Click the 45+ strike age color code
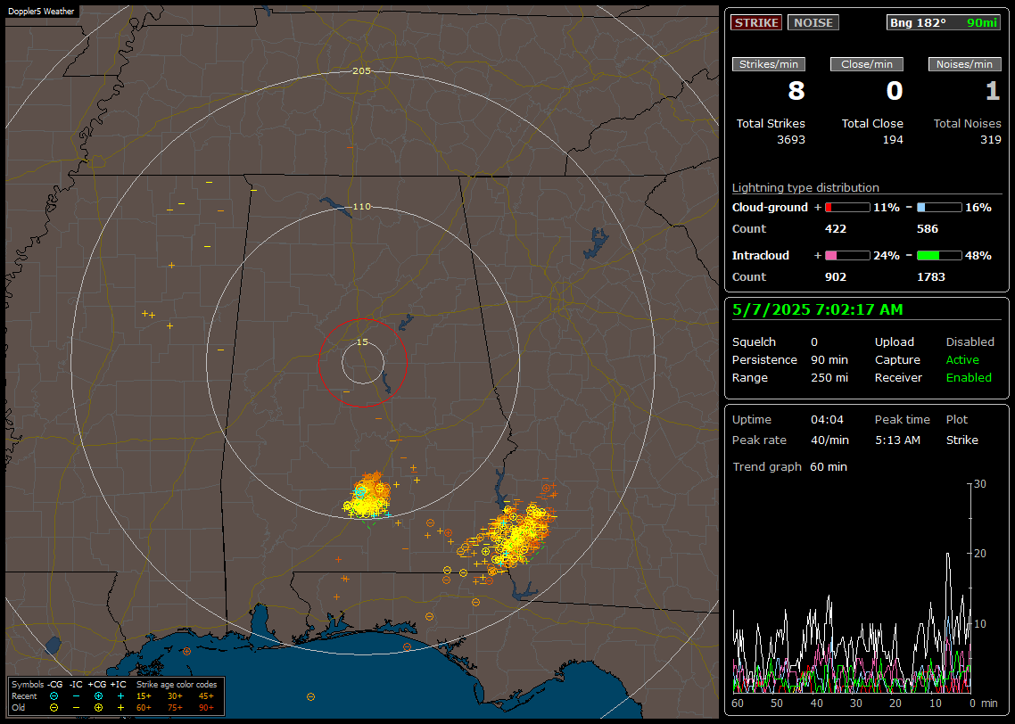 click(x=206, y=696)
